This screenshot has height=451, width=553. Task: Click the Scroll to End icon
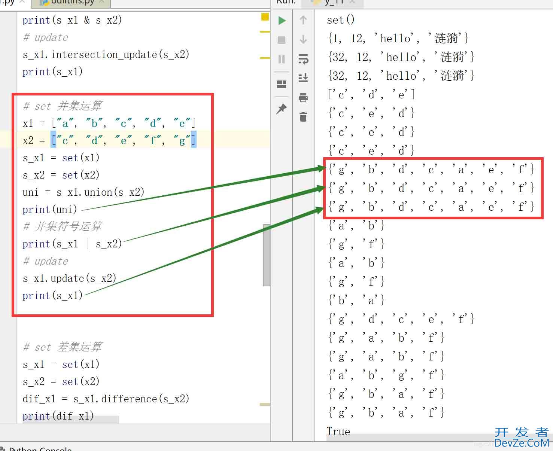coord(303,77)
